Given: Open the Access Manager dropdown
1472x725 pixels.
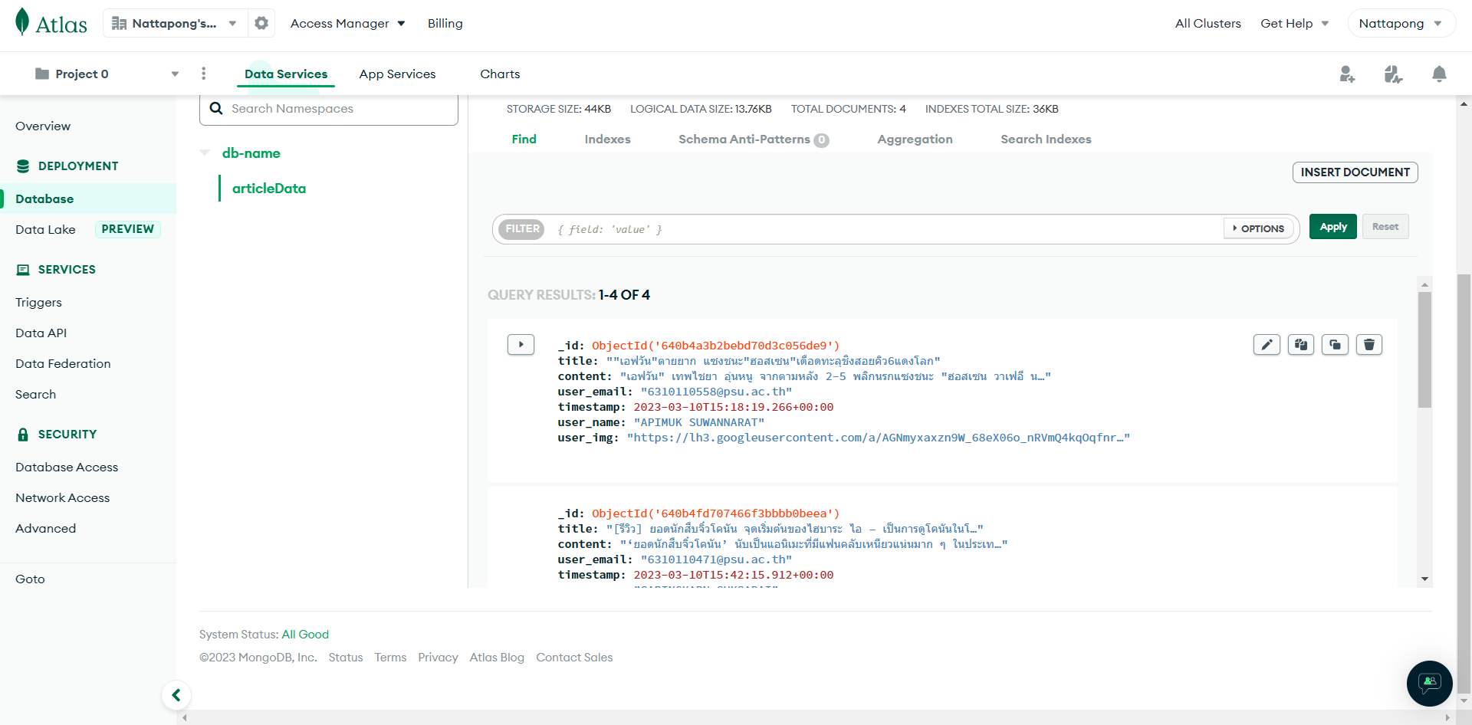Looking at the screenshot, I should click(x=348, y=23).
